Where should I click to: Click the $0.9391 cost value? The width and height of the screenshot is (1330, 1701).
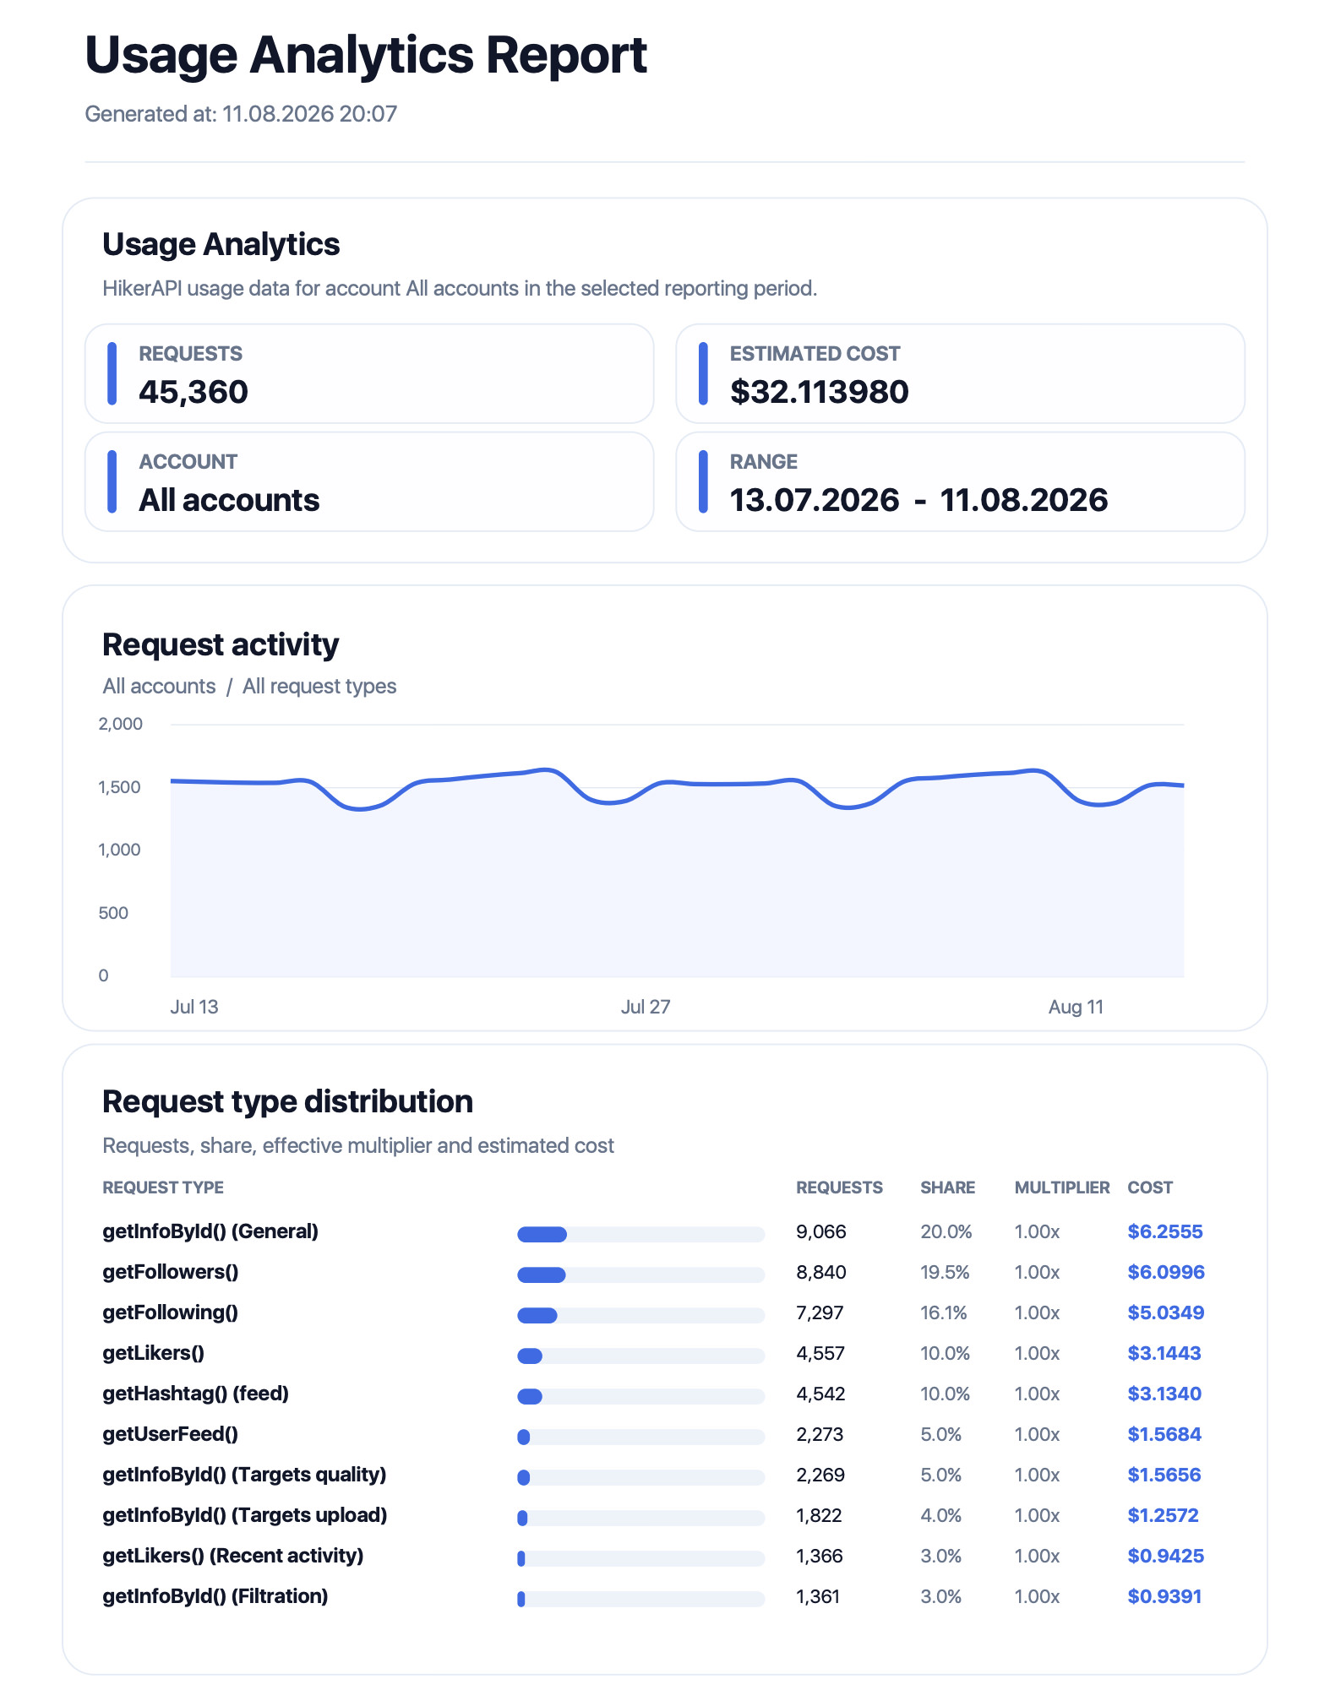tap(1164, 1596)
